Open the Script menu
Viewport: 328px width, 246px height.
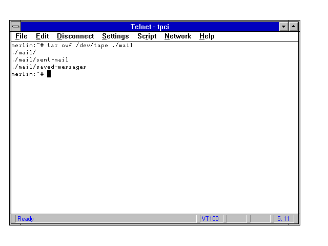pyautogui.click(x=147, y=36)
